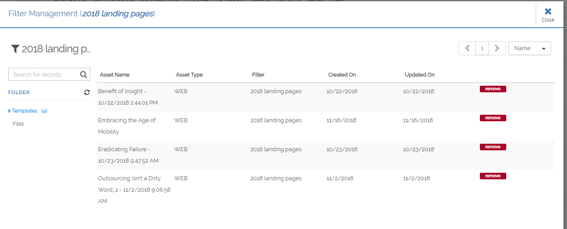Click the FOLDER section label
Image resolution: width=567 pixels, height=229 pixels.
(x=19, y=93)
